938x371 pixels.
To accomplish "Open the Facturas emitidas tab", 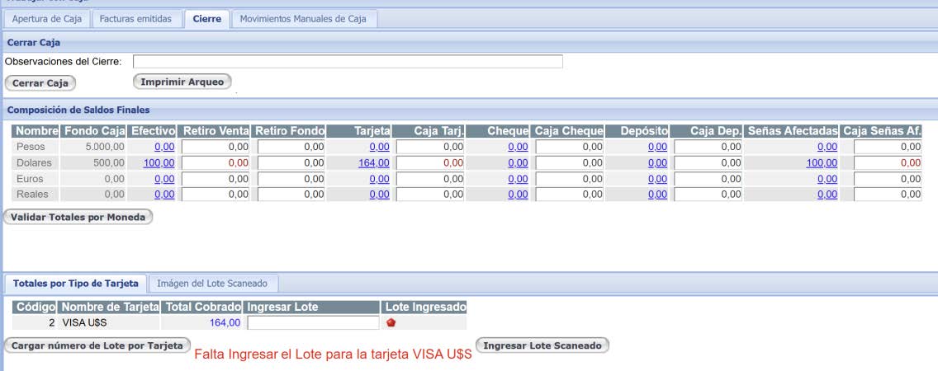I will point(135,18).
